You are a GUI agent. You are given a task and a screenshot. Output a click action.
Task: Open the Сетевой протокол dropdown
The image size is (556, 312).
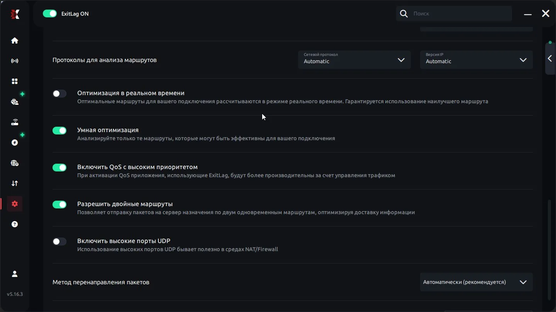tap(354, 60)
